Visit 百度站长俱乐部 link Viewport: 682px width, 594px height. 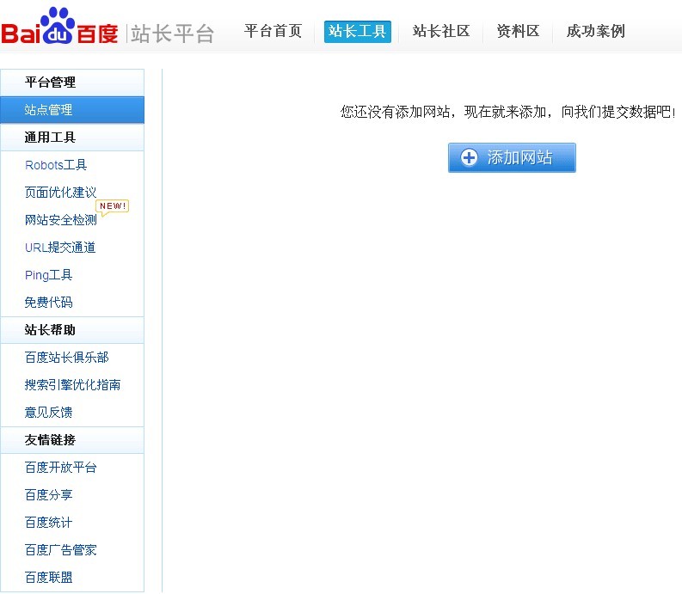point(66,358)
